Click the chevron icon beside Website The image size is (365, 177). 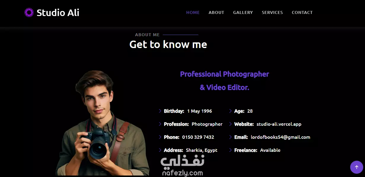click(x=230, y=124)
